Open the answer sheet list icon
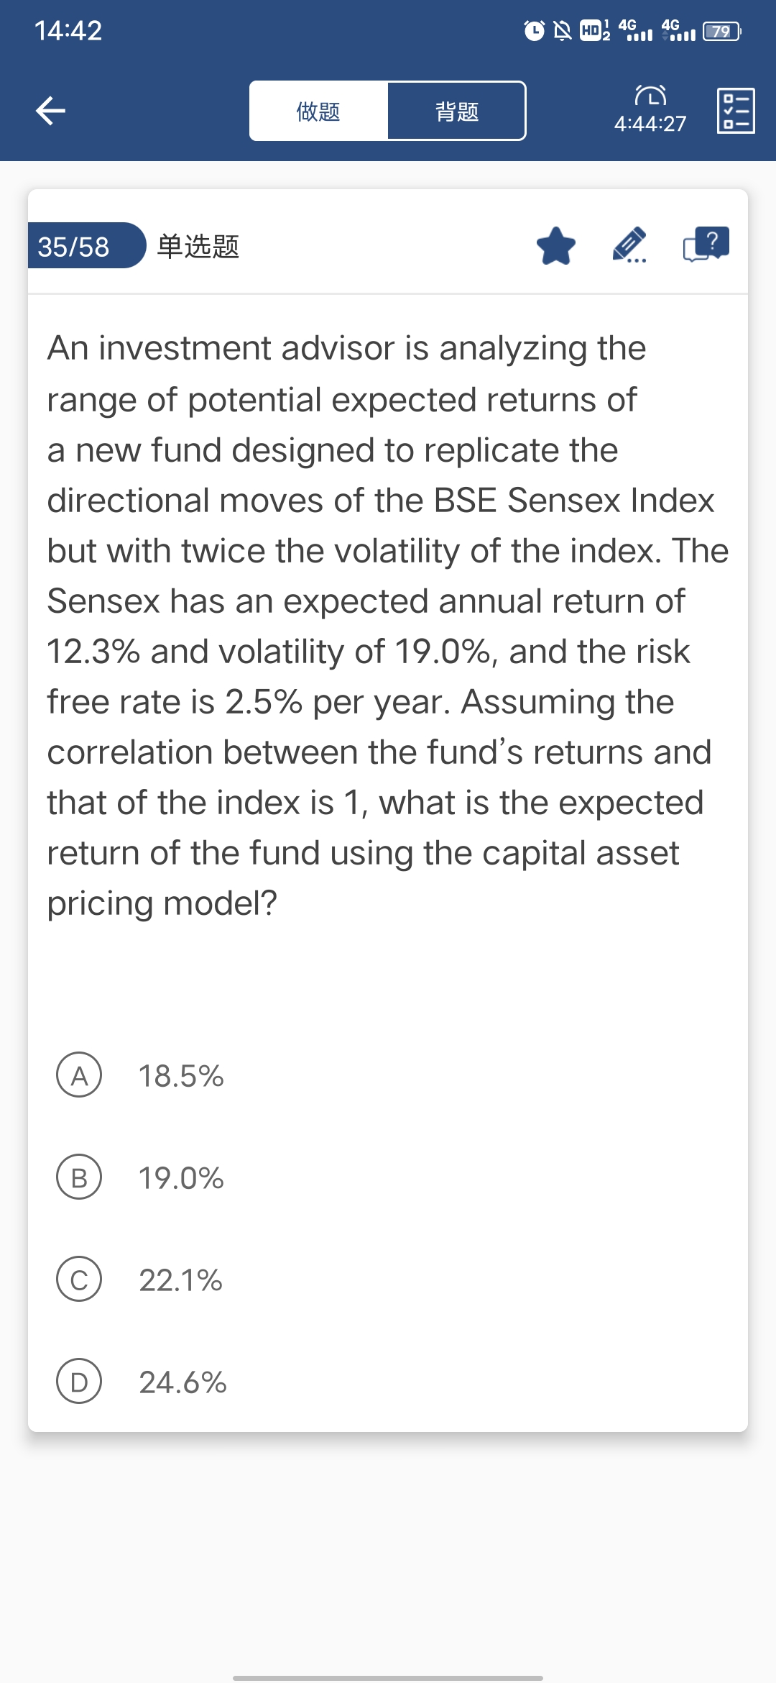The width and height of the screenshot is (776, 1683). pyautogui.click(x=735, y=111)
